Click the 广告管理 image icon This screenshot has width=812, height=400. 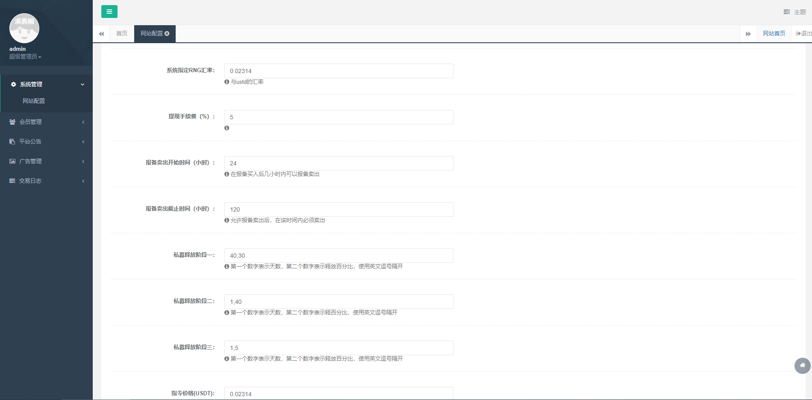[12, 161]
